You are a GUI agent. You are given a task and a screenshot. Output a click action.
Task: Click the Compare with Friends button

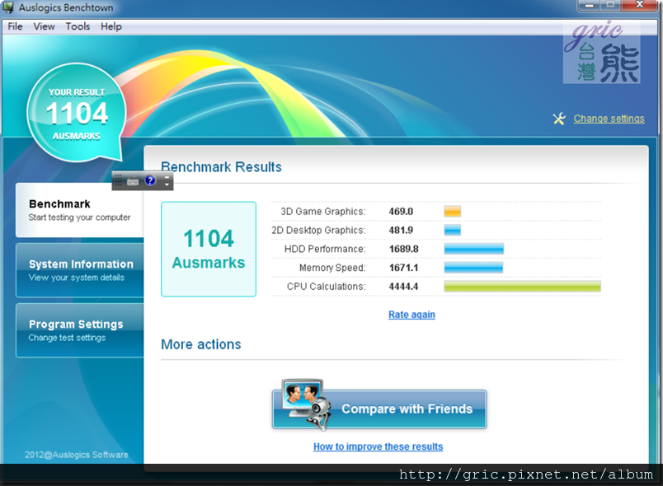(x=379, y=408)
